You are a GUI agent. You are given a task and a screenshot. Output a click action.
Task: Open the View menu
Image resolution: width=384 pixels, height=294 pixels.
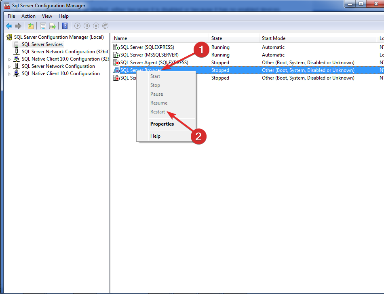[x=47, y=16]
